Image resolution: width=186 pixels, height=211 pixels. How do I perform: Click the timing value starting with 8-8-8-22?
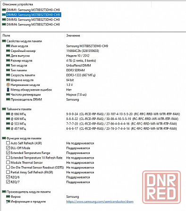pyautogui.click(x=122, y=119)
